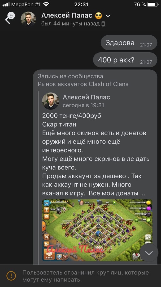The image size is (161, 287).
Task: Open community Рынок аккаунтов Clash of Clans
Action: coord(83,84)
